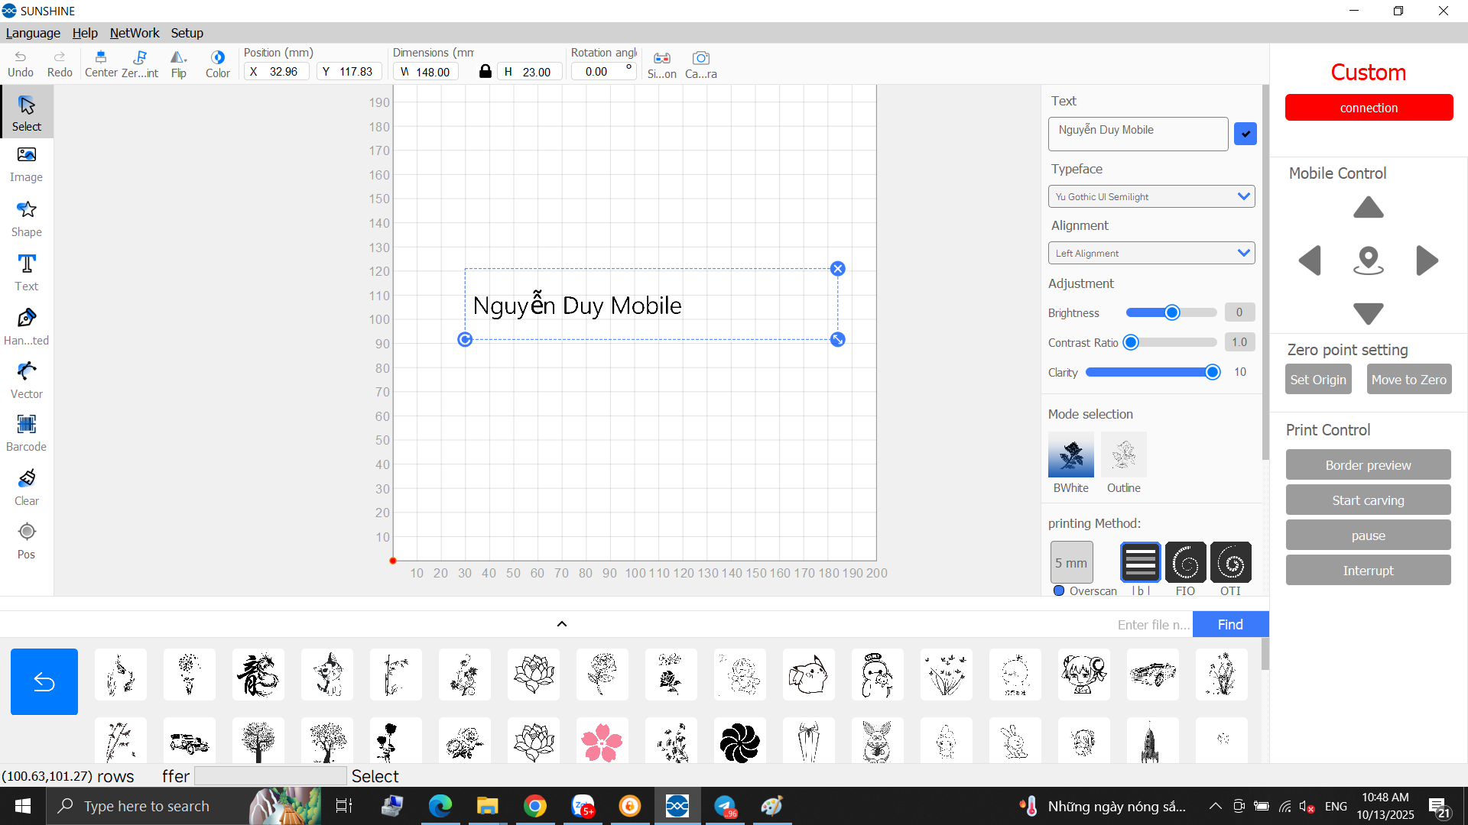Open the Language menu

pos(33,33)
